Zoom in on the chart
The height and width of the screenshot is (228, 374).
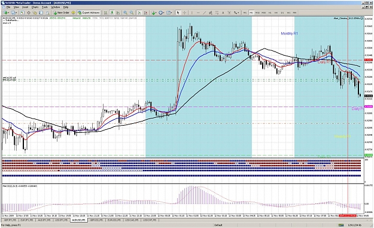click(125, 13)
